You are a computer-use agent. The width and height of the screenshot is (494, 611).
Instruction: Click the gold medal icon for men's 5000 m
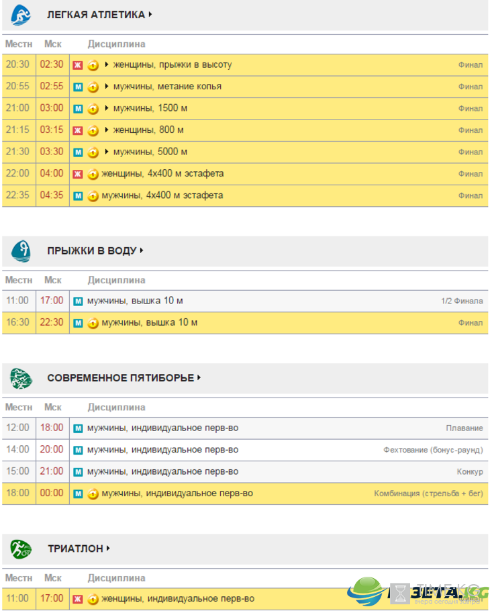pos(93,152)
